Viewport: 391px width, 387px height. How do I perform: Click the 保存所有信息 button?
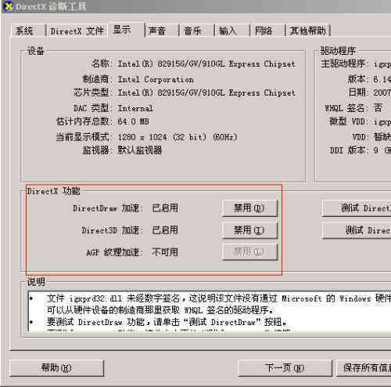(x=364, y=367)
